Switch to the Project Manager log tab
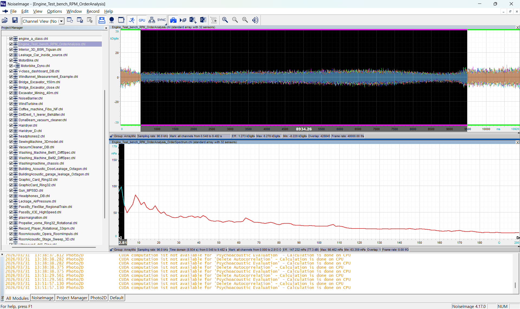 72,298
